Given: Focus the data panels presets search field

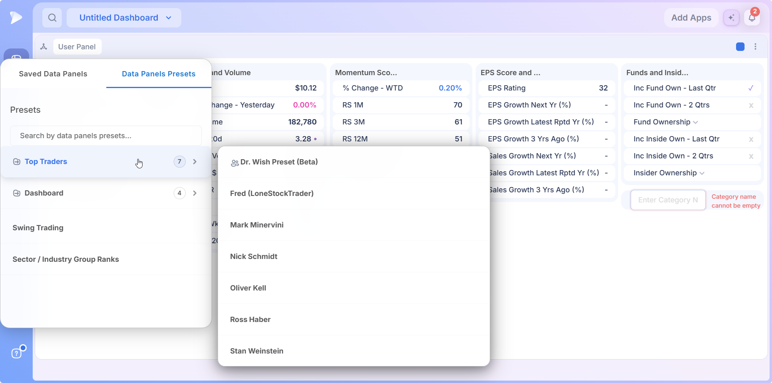Looking at the screenshot, I should click(106, 136).
